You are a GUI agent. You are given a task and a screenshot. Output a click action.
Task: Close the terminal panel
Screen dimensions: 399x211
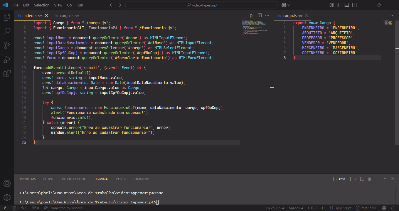[392, 179]
